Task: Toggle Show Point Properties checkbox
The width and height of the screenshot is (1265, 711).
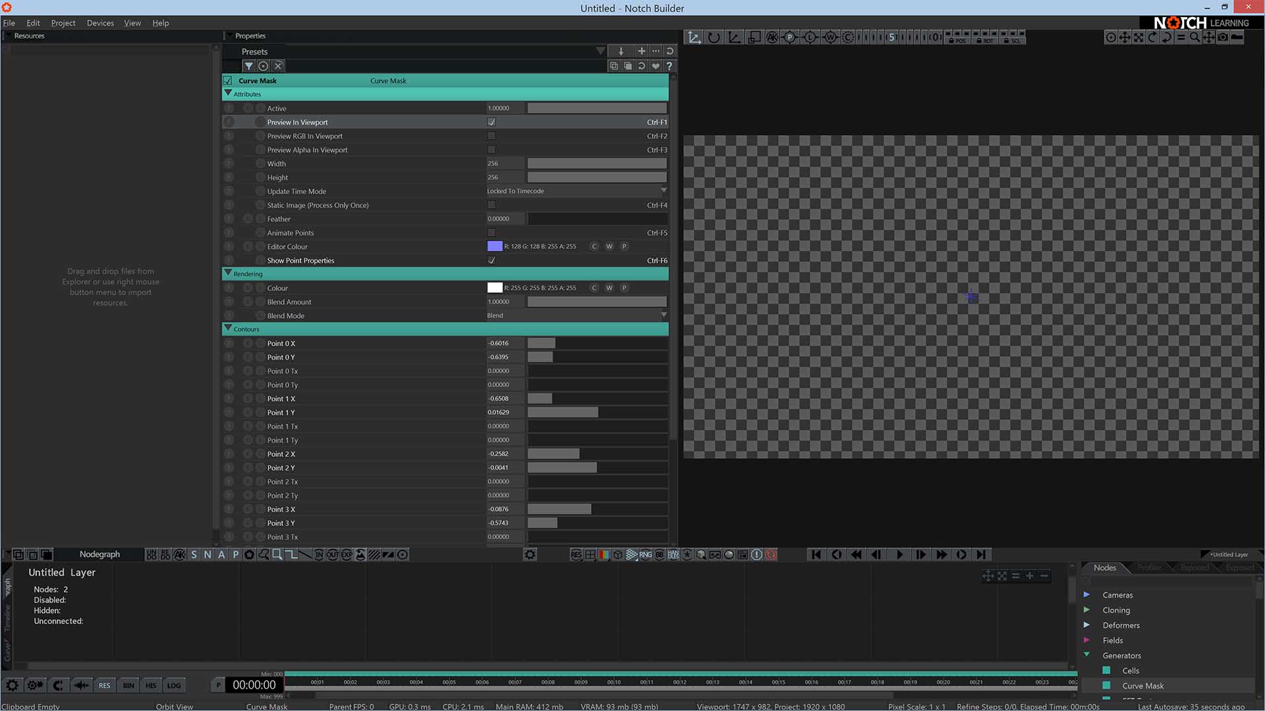Action: 492,260
